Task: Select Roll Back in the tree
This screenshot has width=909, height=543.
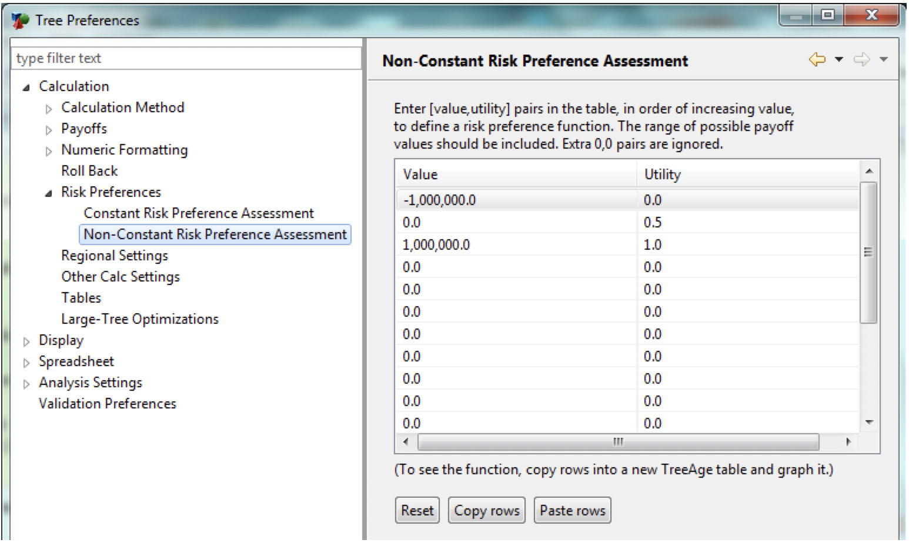Action: pos(89,170)
